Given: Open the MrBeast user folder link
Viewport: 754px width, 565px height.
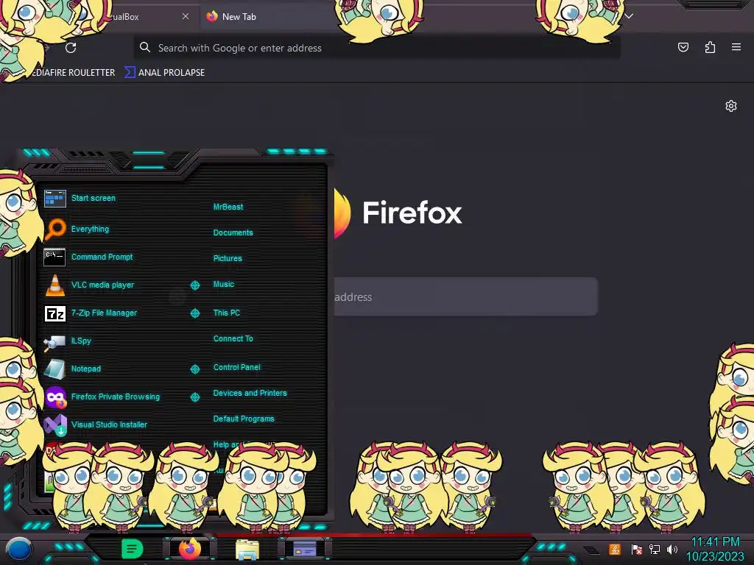Looking at the screenshot, I should point(228,207).
